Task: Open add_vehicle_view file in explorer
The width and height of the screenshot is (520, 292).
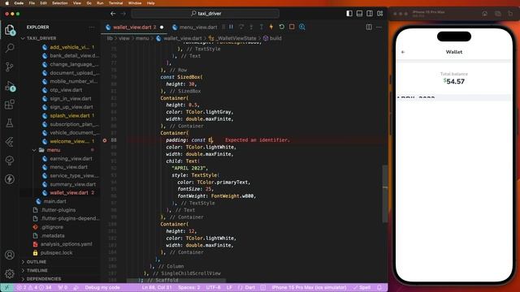Action: click(x=69, y=47)
